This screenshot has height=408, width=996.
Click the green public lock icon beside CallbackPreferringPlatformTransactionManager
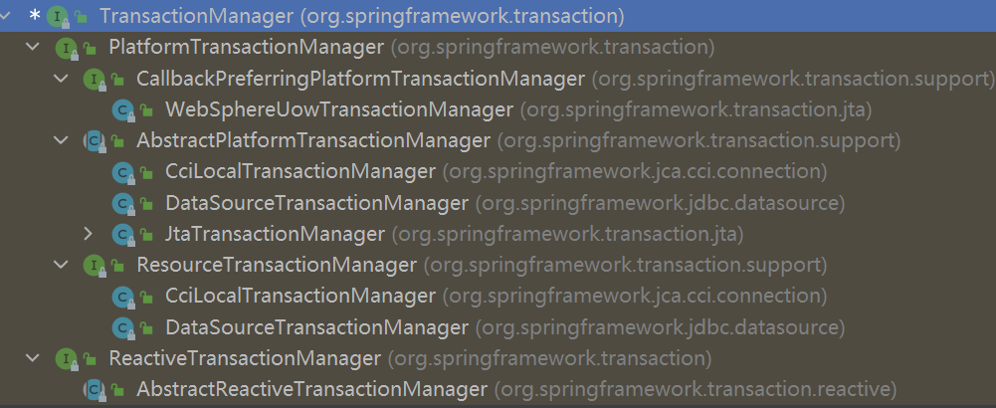coord(118,80)
